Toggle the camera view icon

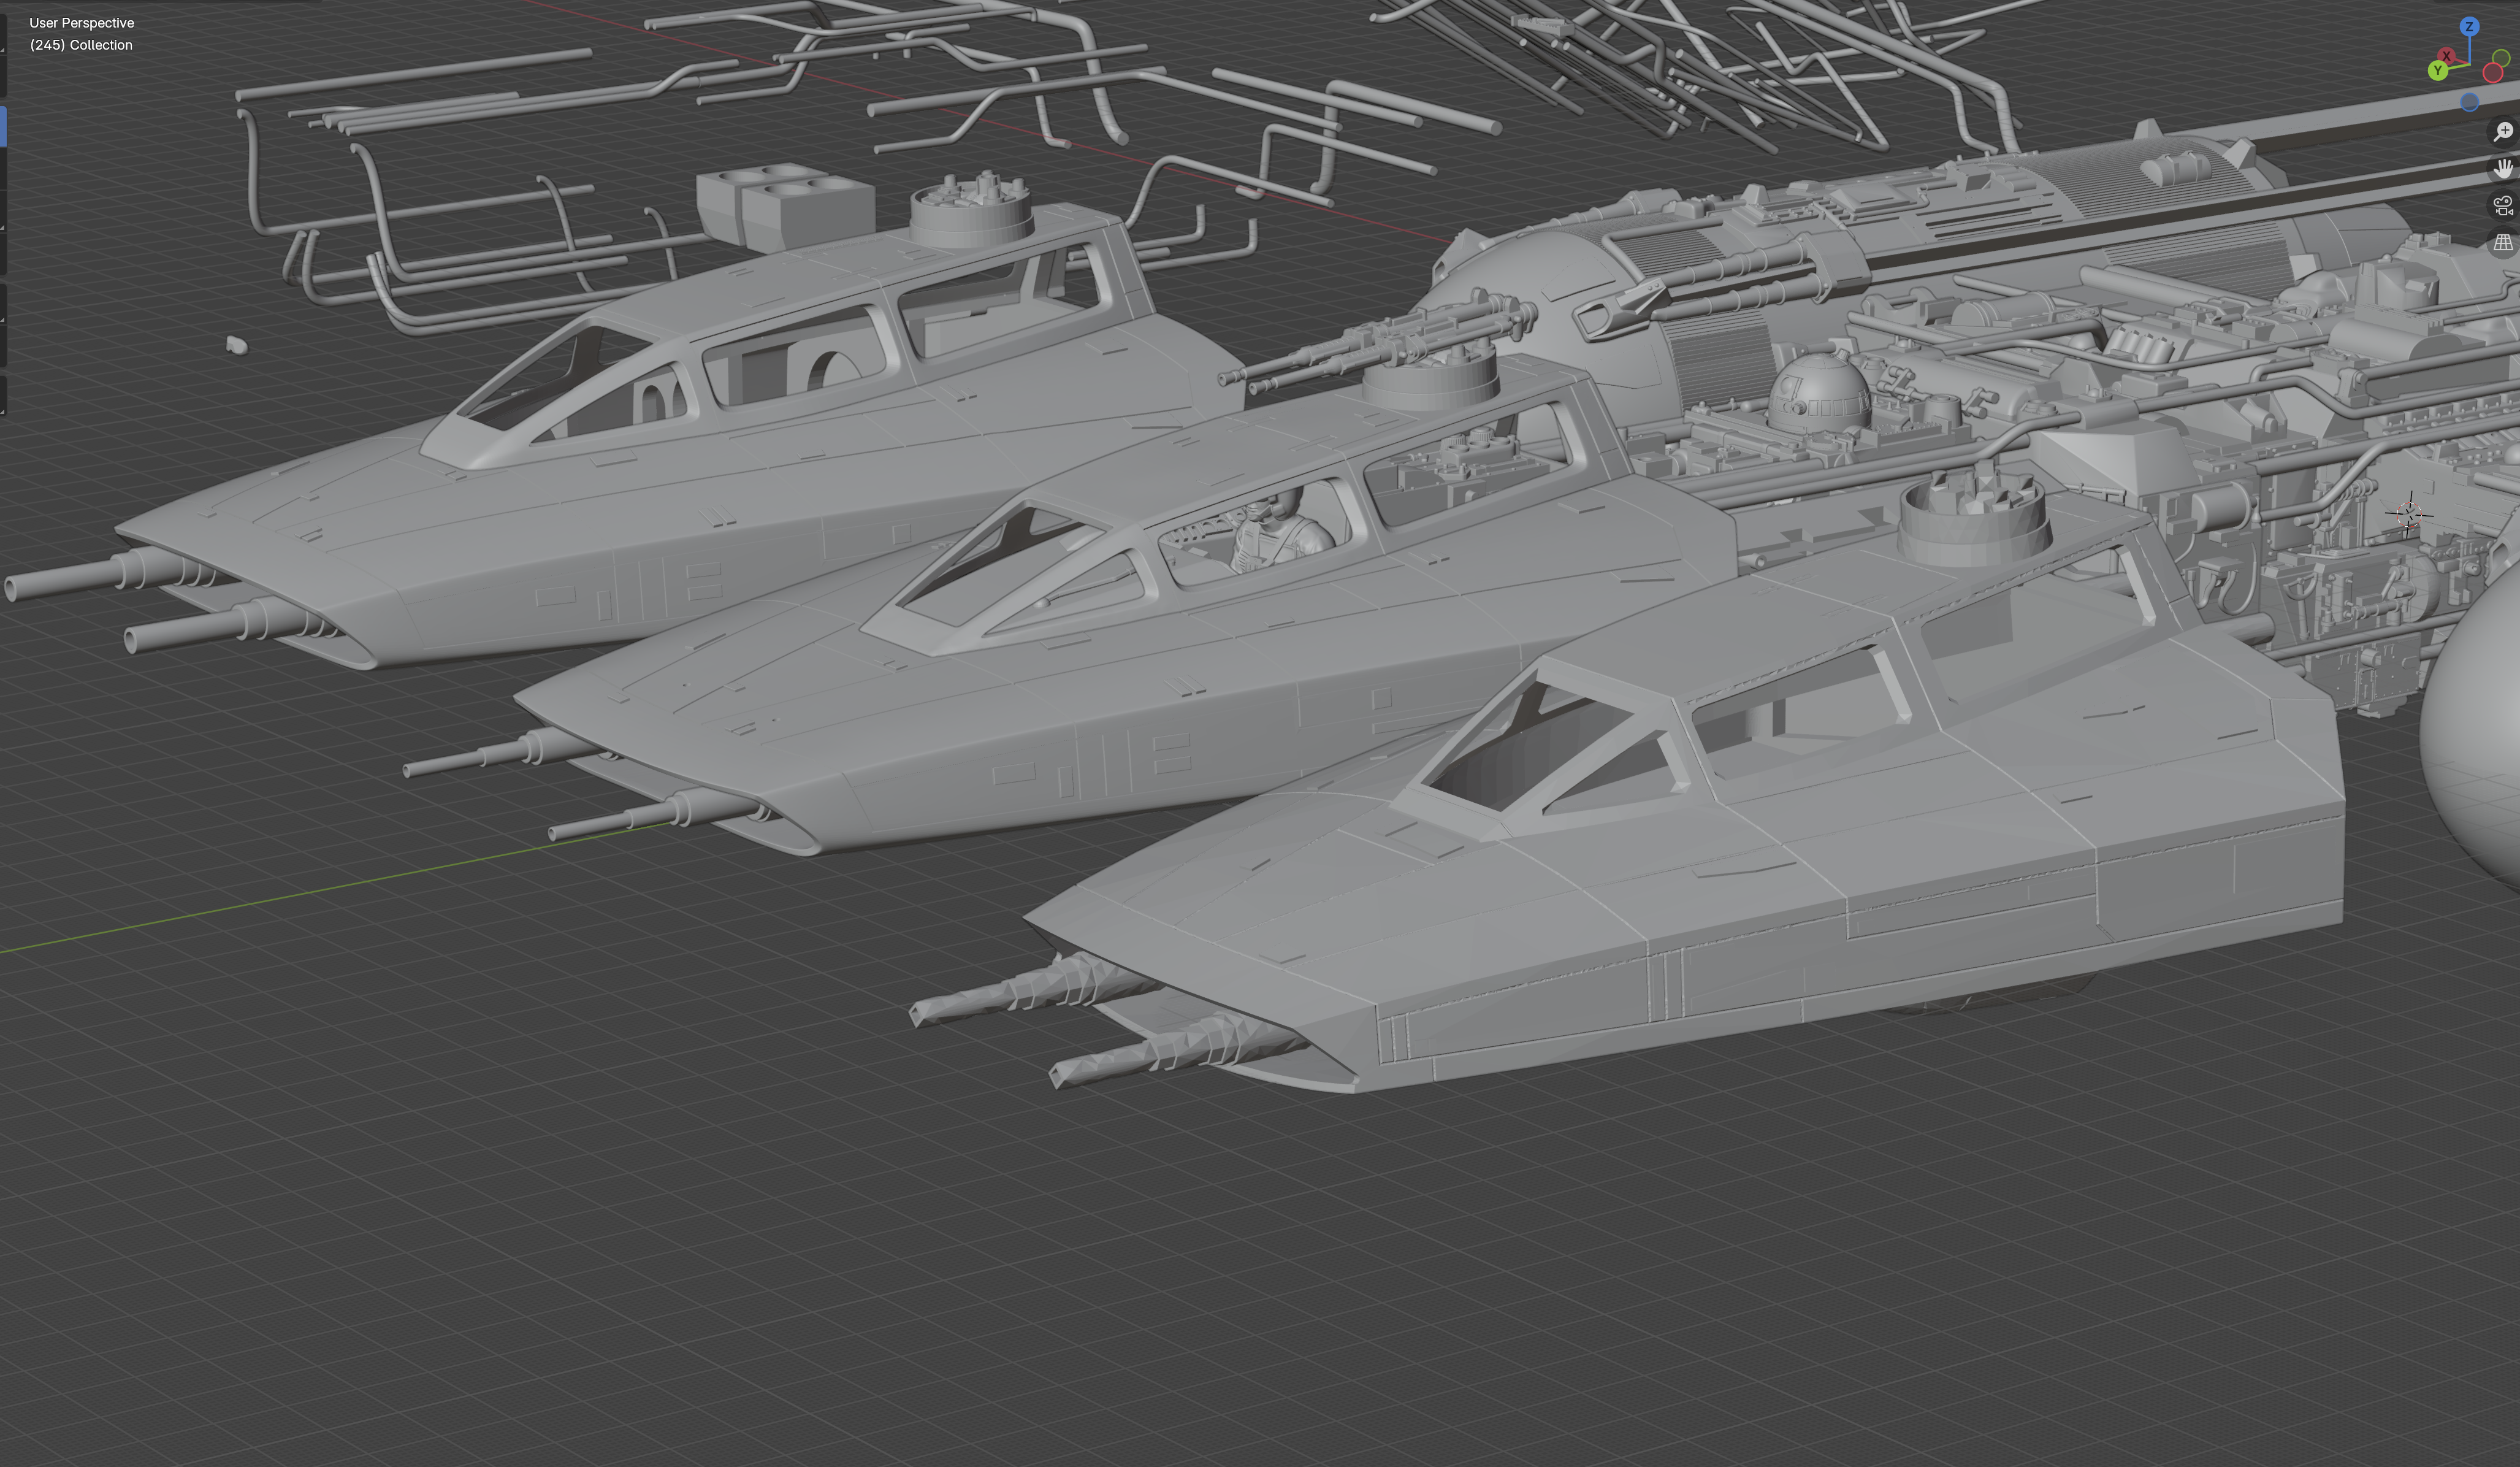click(x=2503, y=206)
